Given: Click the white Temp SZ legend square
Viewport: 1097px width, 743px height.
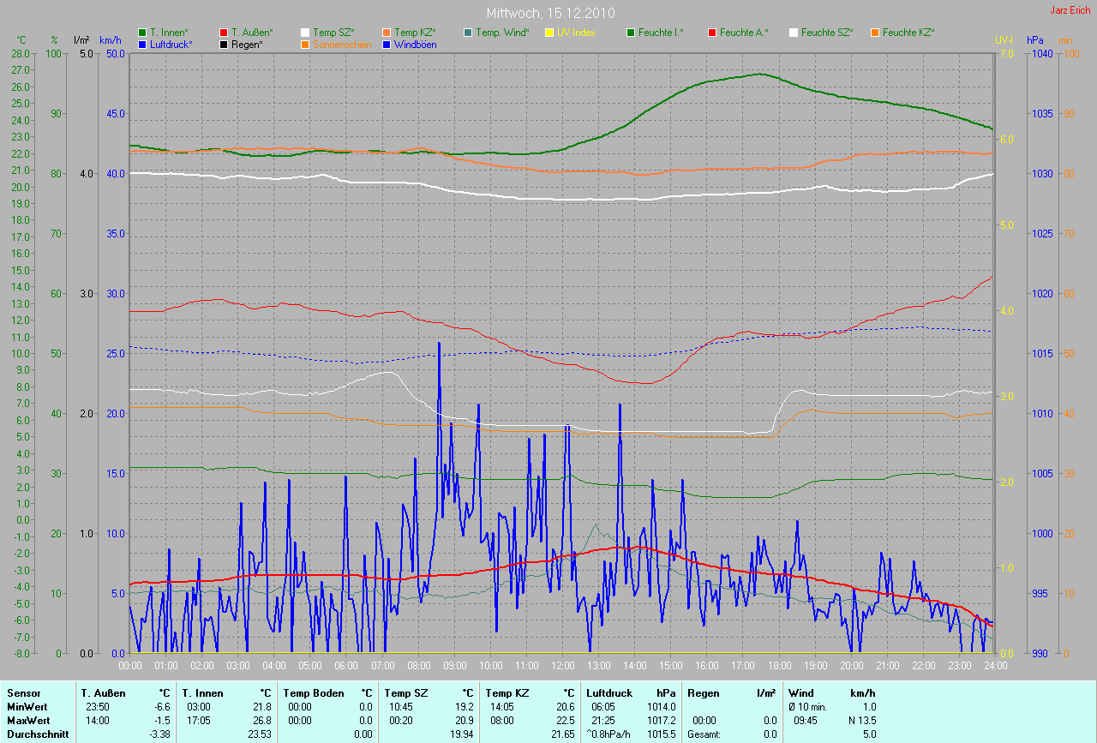Looking at the screenshot, I should click(x=306, y=33).
